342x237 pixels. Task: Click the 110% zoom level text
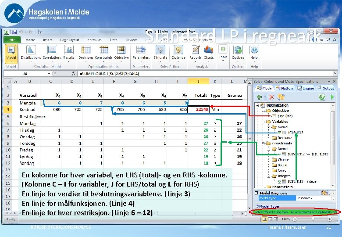tap(285, 219)
